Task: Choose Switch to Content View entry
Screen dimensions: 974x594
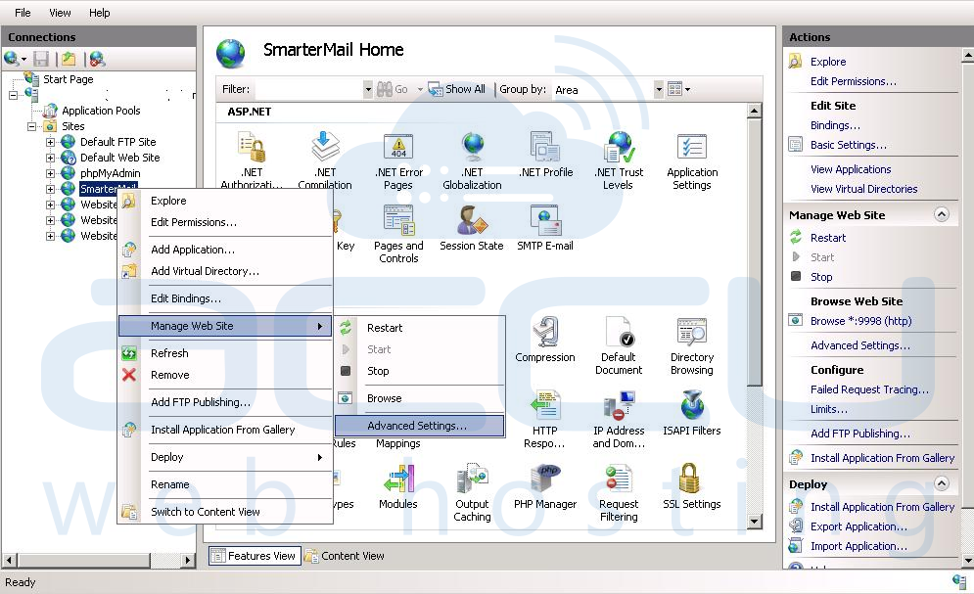Action: click(x=225, y=512)
